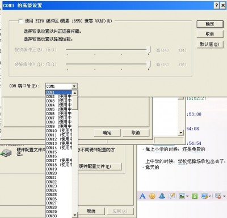Click the COM port list scrollbar thumb
This screenshot has height=218, width=227.
coord(75,102)
